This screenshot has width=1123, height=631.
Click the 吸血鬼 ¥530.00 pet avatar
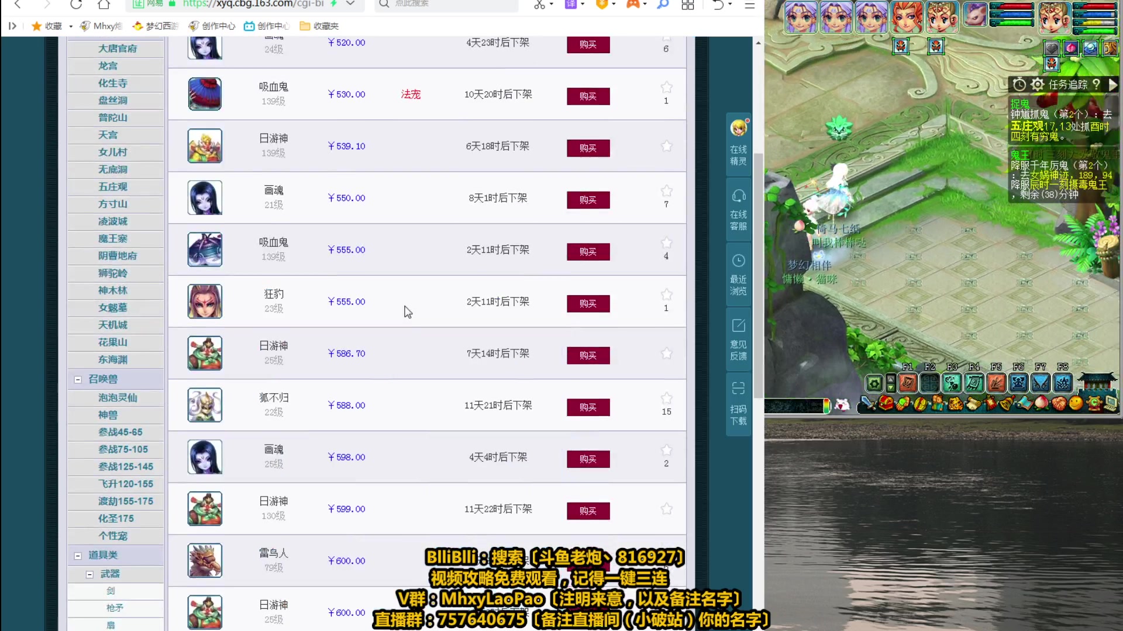click(205, 93)
